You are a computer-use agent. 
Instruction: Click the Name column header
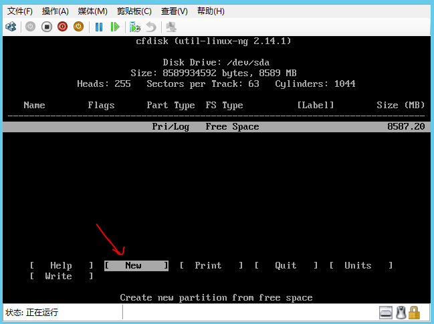pos(34,105)
